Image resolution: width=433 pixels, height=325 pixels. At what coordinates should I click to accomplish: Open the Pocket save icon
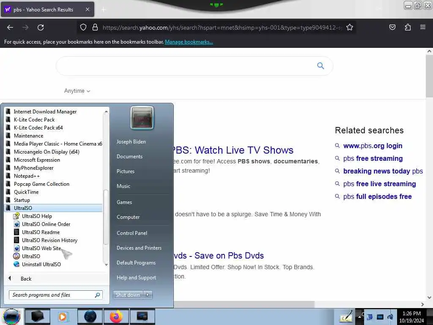pyautogui.click(x=392, y=28)
